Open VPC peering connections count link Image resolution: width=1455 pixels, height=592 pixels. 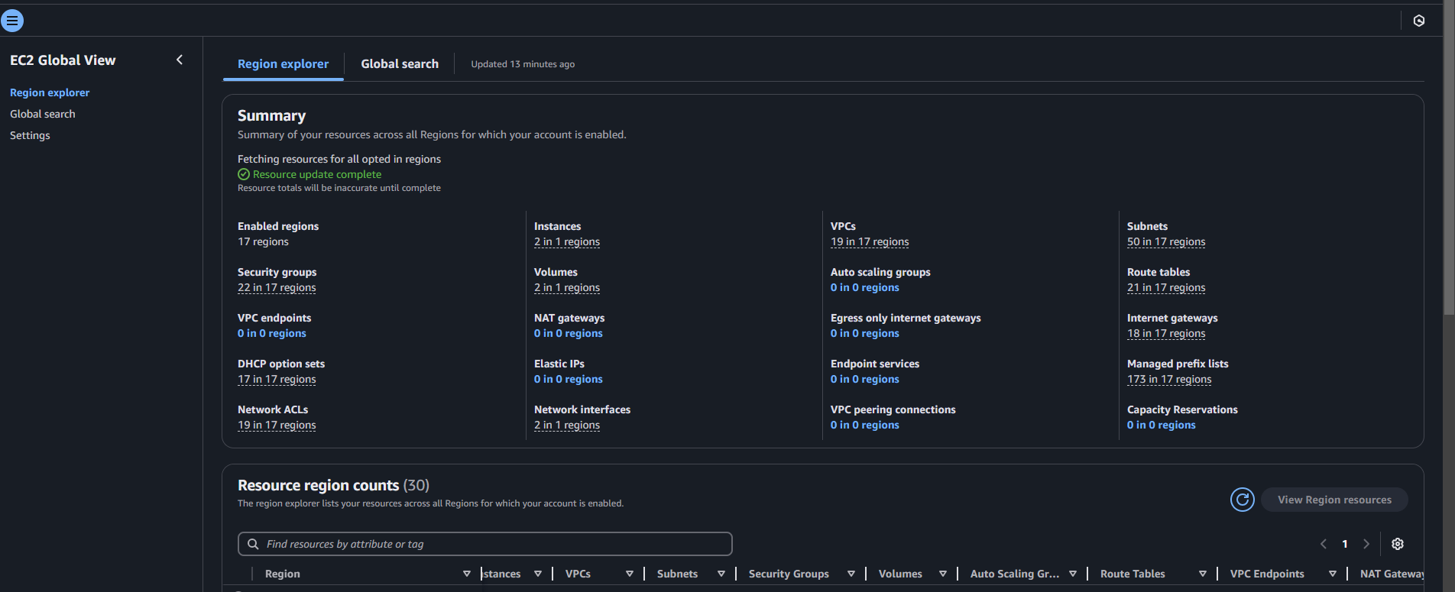(x=865, y=425)
